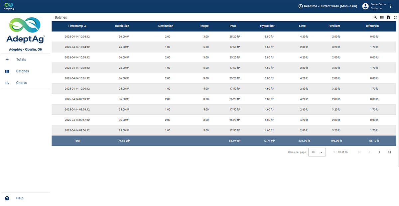The width and height of the screenshot is (399, 206).
Task: Click the clock icon beside Realtime
Action: point(301,6)
